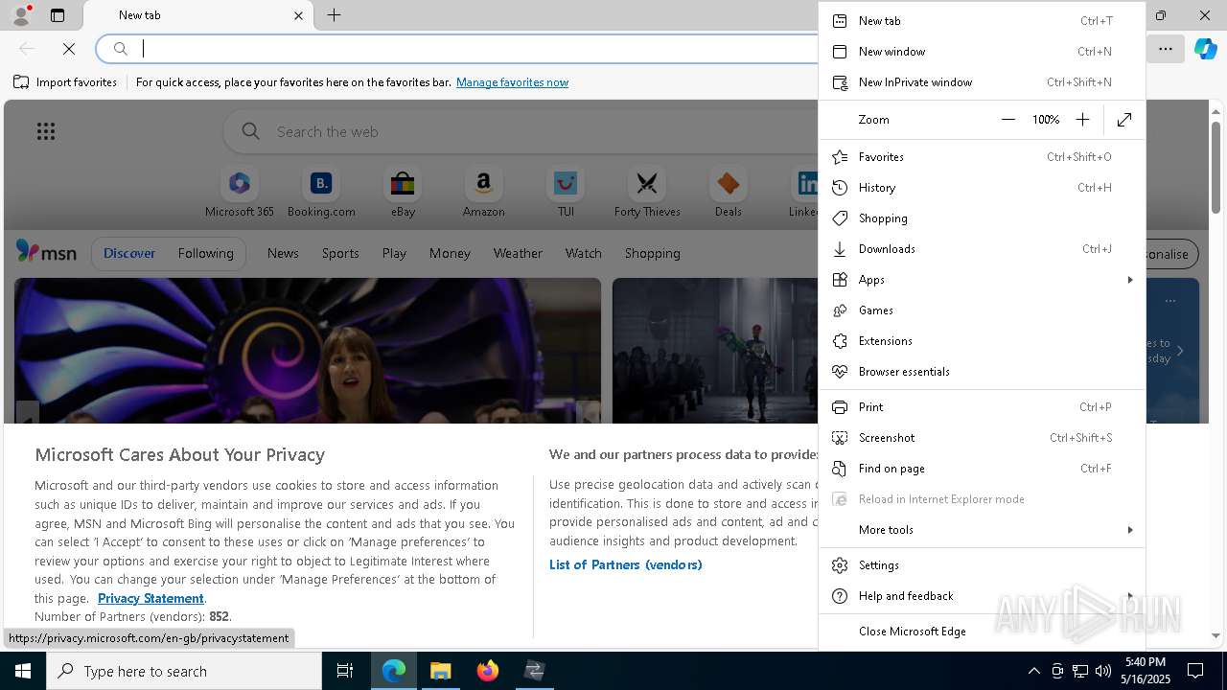Click the Manage favorites now link
The height and width of the screenshot is (690, 1227).
[512, 82]
